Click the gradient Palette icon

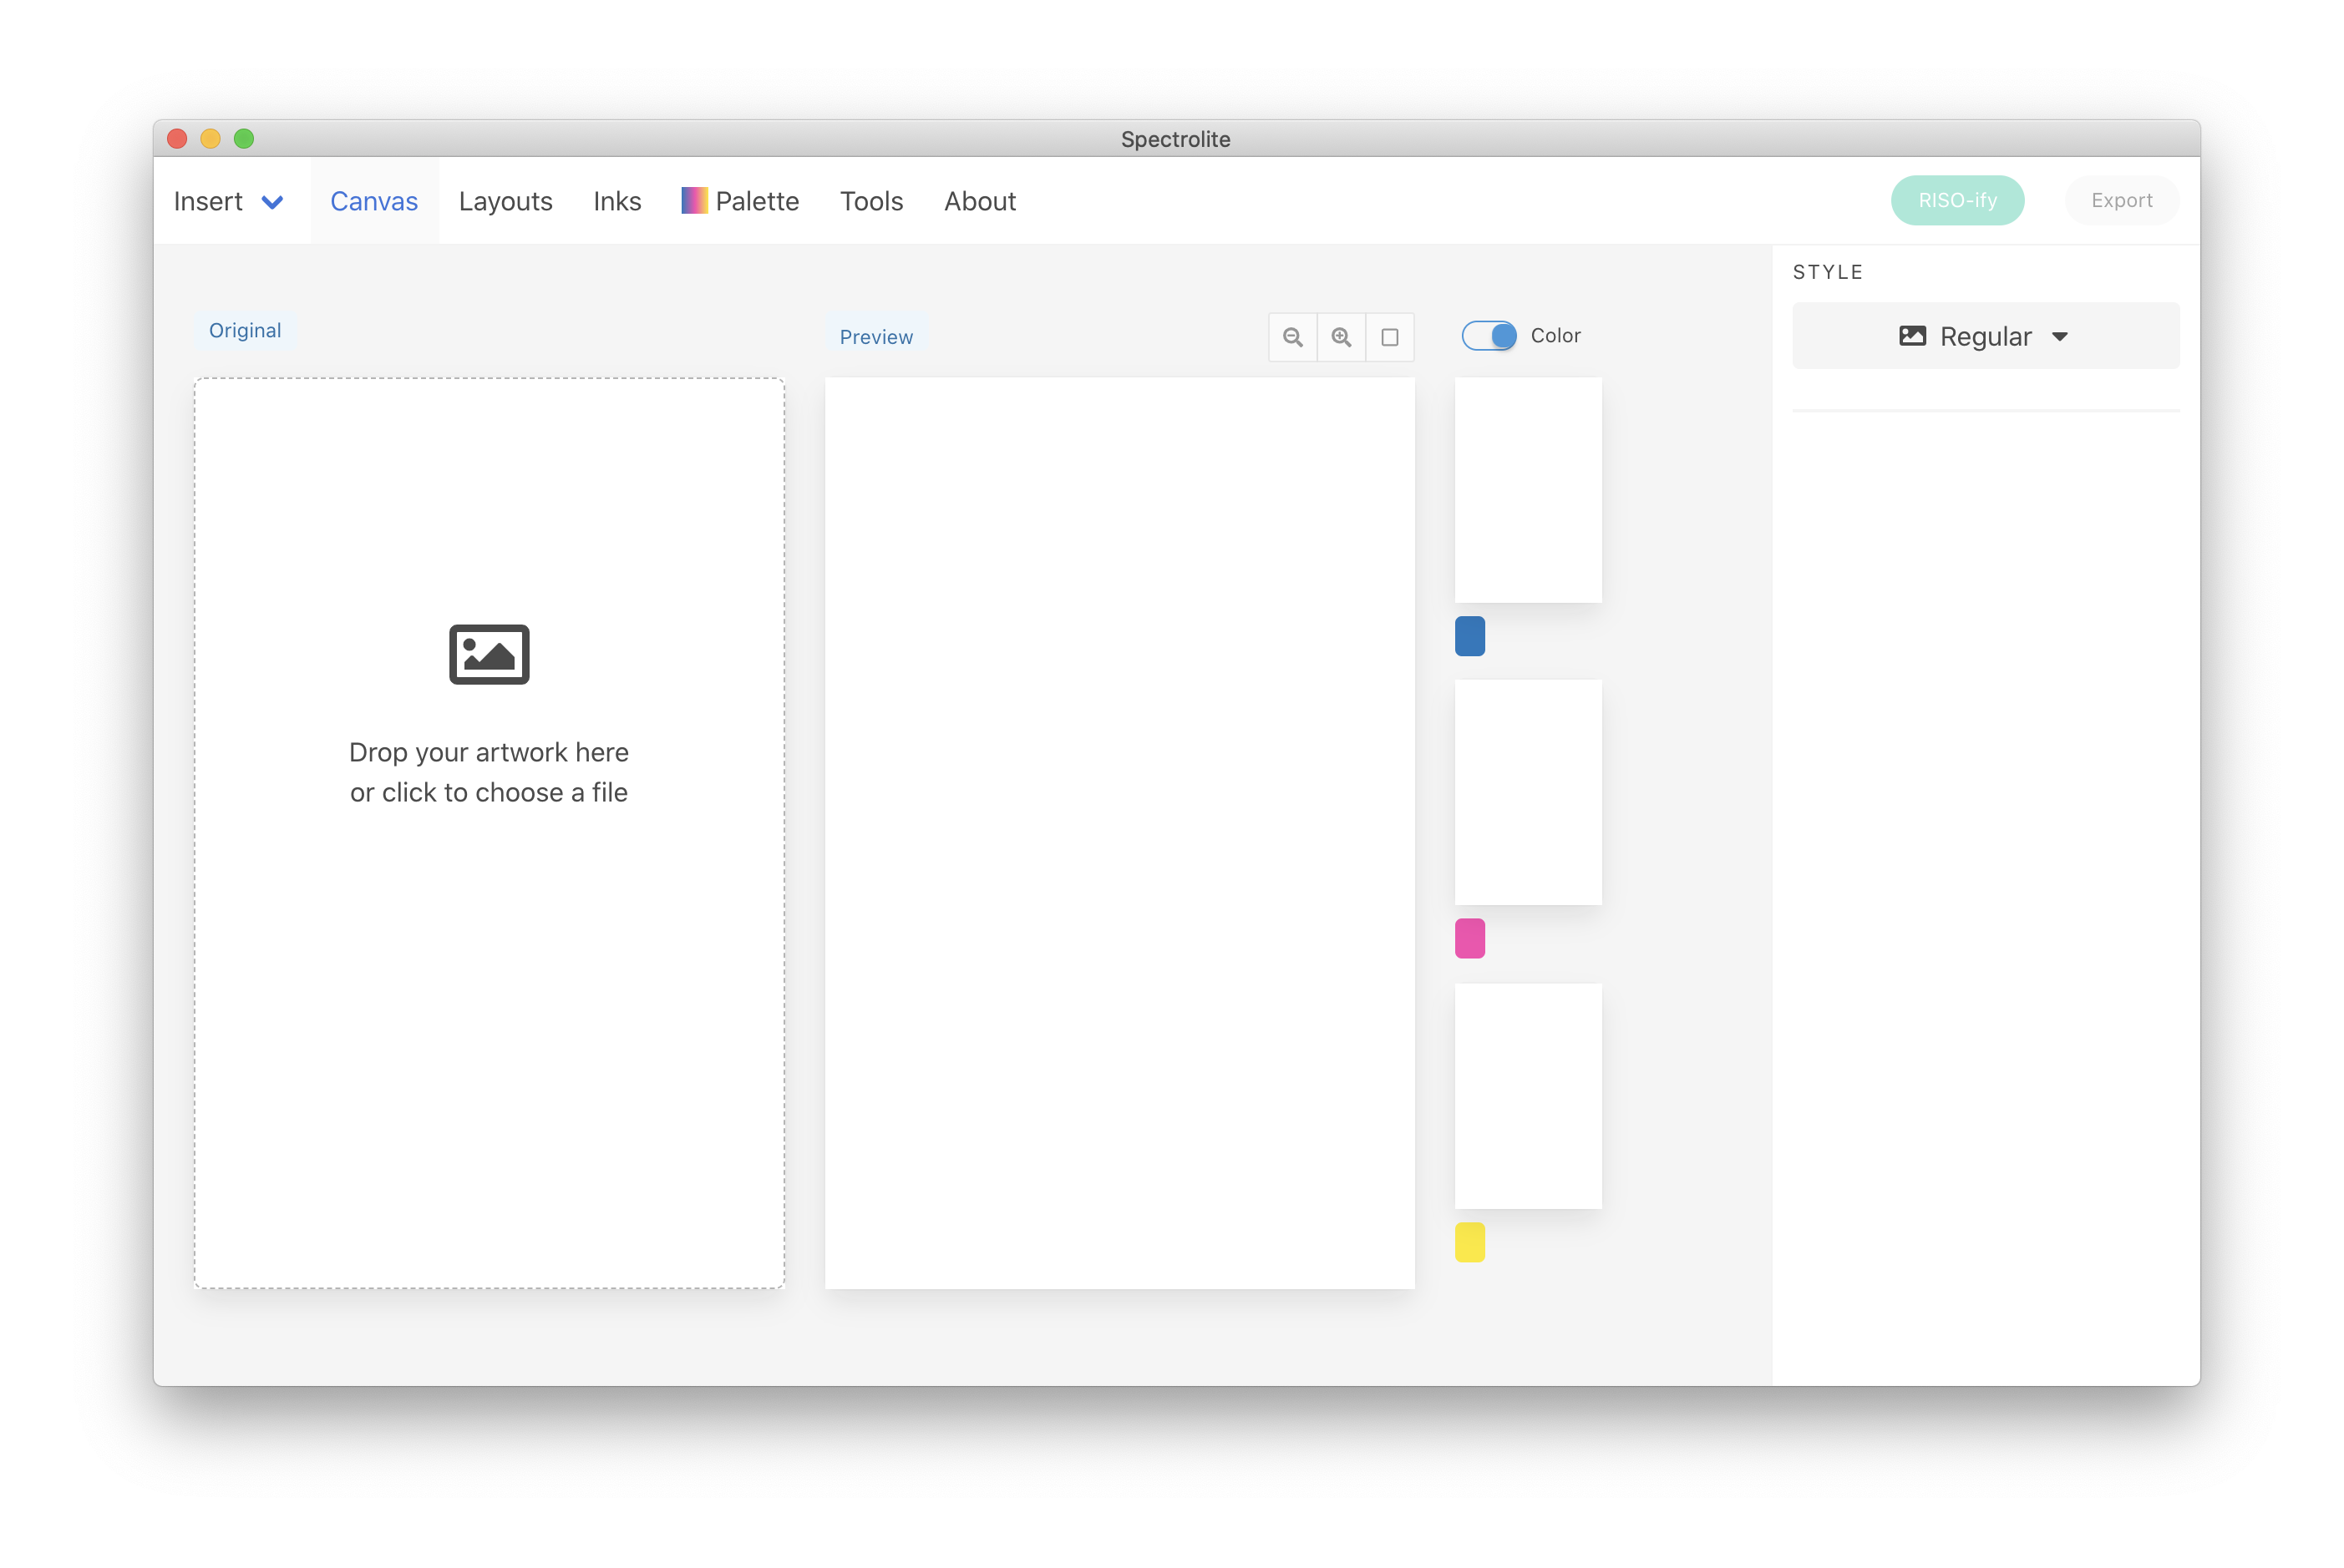coord(693,201)
